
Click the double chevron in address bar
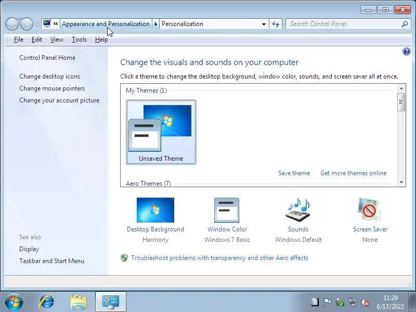(56, 24)
